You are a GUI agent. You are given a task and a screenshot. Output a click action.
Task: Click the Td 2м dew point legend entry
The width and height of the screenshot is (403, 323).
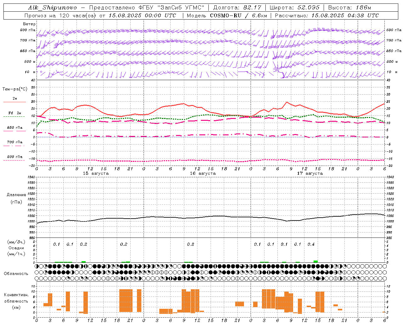15,113
